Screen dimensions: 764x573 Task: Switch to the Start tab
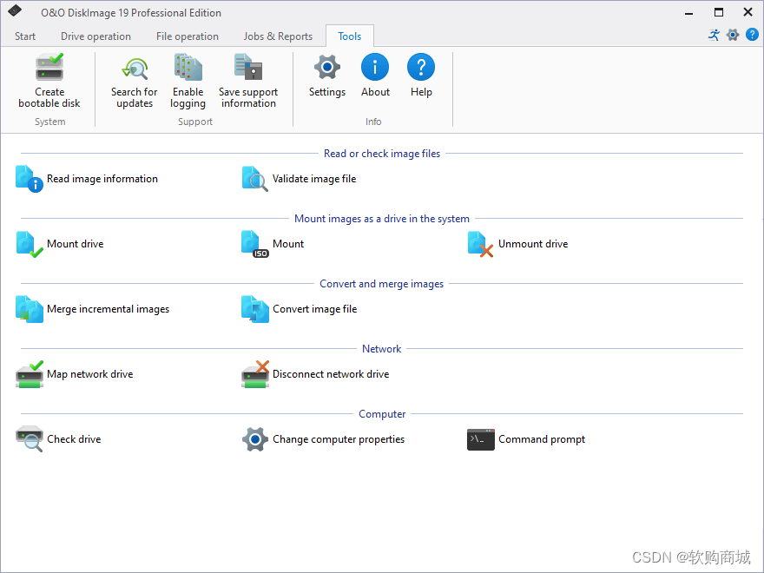click(x=25, y=36)
